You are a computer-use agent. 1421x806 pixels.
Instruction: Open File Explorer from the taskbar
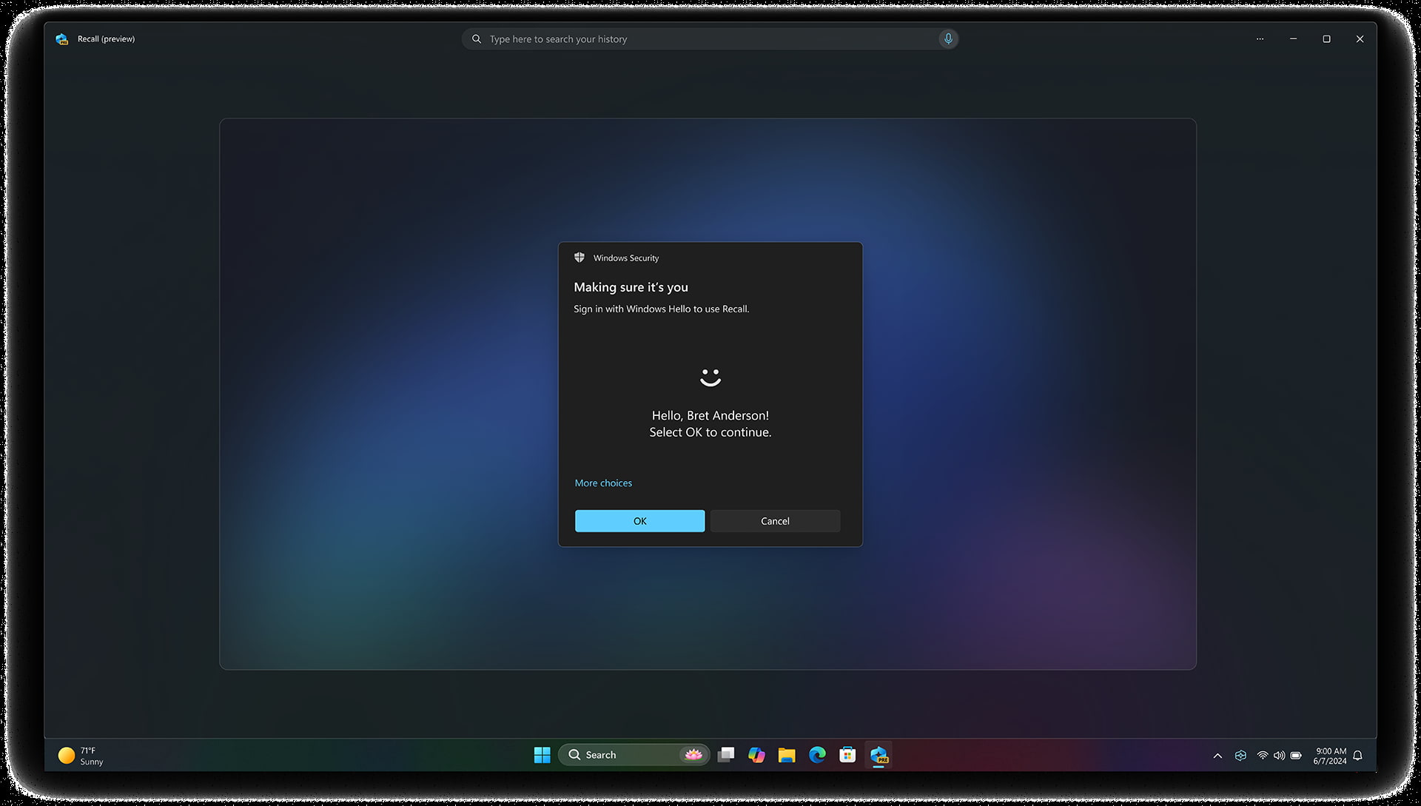click(787, 755)
